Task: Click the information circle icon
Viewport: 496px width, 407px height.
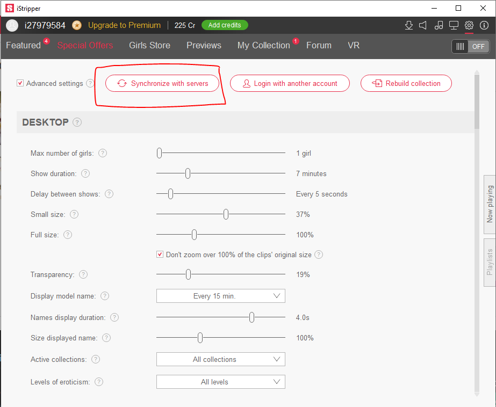Action: click(x=484, y=25)
